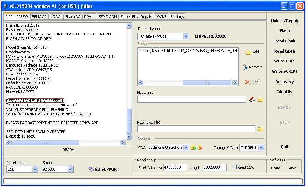Click the Flash button
This screenshot has height=187, width=306.
(284, 31)
